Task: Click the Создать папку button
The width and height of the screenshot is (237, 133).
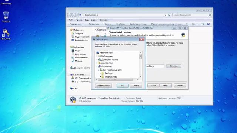Action: 103,86
